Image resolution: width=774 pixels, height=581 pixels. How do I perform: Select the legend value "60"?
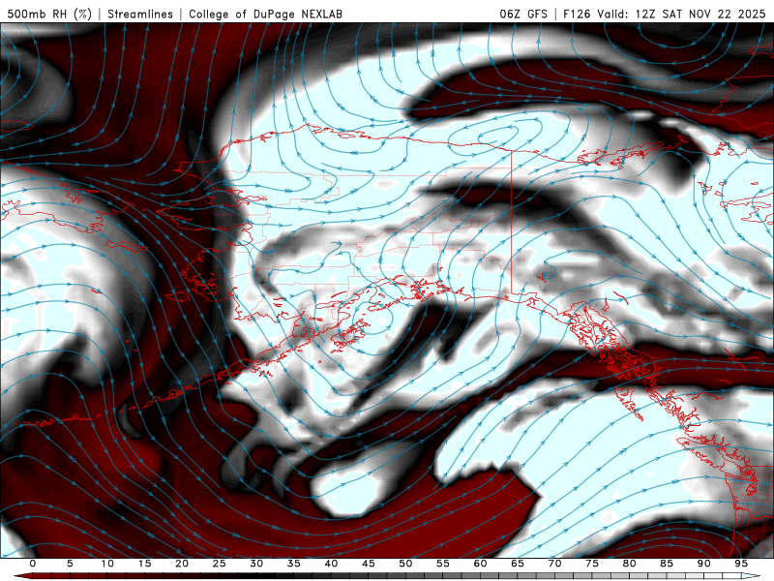480,564
